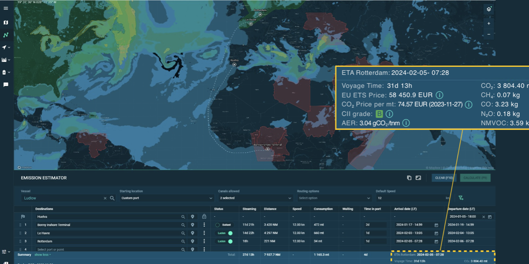Copy results using the copy icon
529x264 pixels.
[409, 177]
